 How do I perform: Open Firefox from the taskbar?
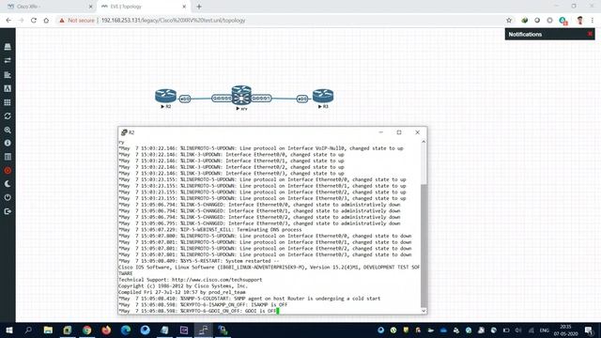point(106,330)
